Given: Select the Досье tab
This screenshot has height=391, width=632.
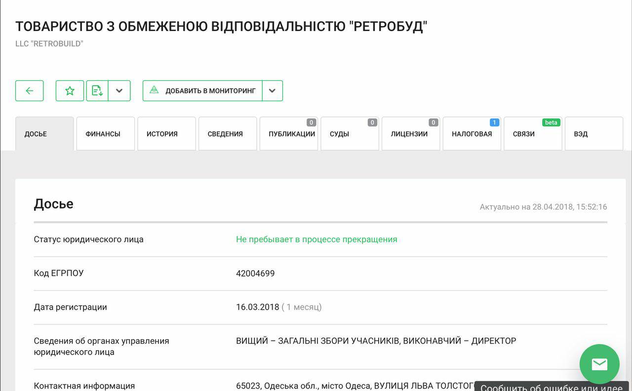Looking at the screenshot, I should tap(44, 134).
